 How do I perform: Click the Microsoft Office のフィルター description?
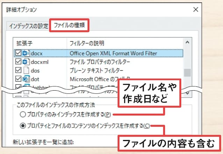(100, 79)
